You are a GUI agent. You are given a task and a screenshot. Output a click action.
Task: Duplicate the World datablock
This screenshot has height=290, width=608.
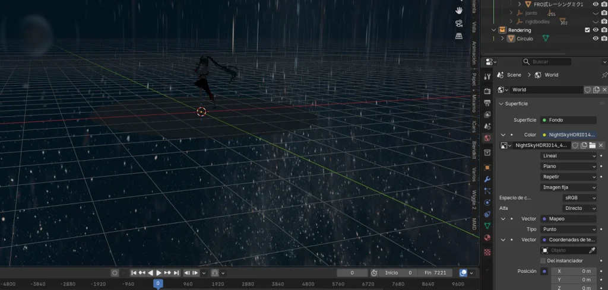coord(596,90)
